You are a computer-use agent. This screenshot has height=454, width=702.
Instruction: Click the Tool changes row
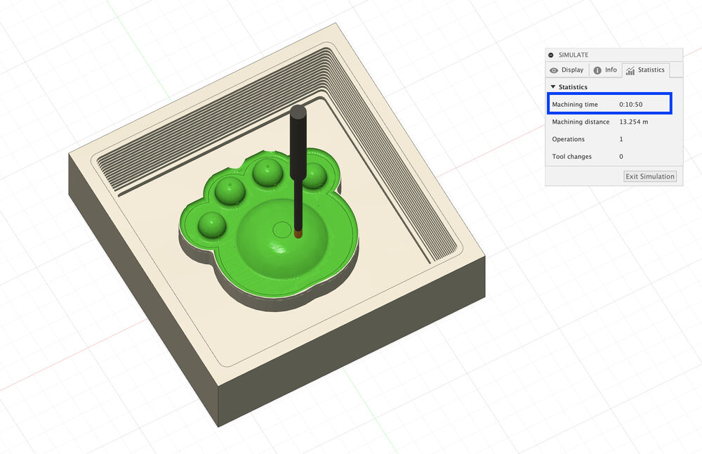coord(614,157)
